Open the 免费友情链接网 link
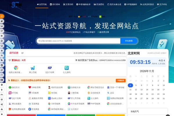Viewport: 174px width, 116px height. [x=115, y=98]
